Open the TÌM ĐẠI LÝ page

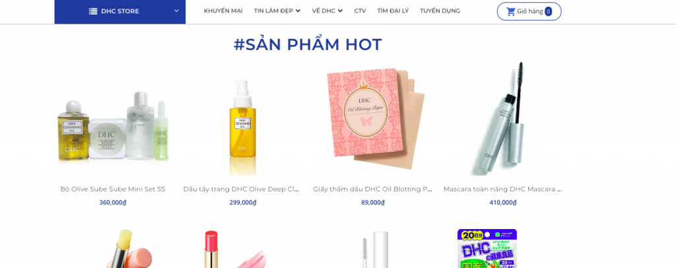(x=393, y=11)
